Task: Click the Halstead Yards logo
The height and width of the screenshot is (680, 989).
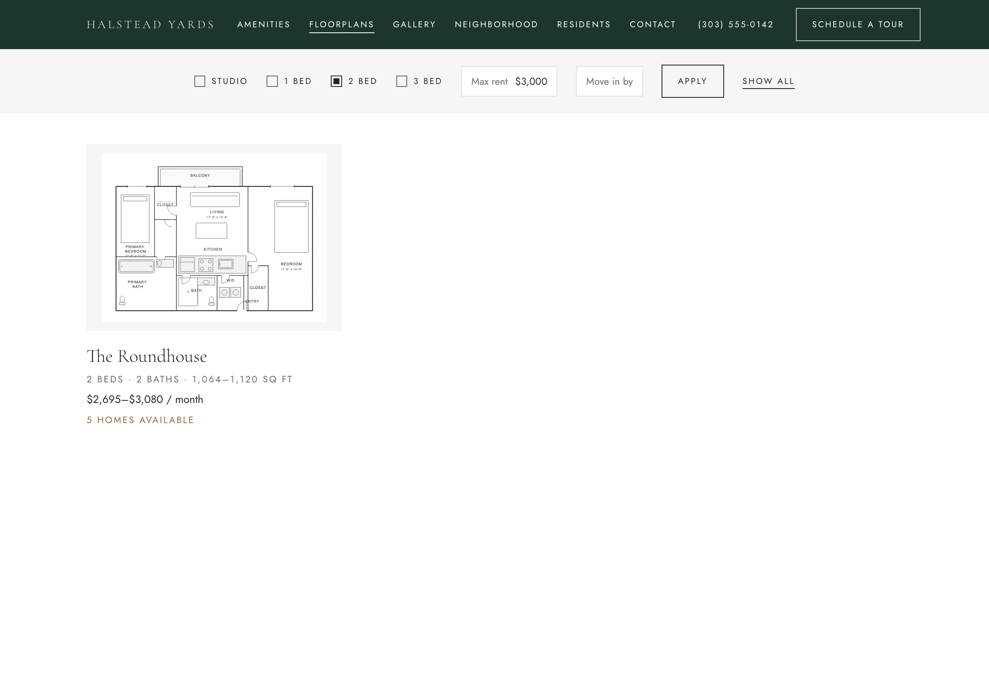Action: tap(150, 24)
